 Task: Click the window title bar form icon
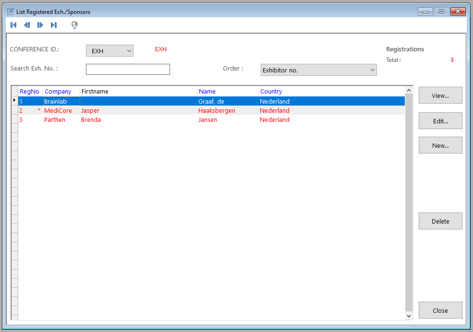[x=10, y=12]
